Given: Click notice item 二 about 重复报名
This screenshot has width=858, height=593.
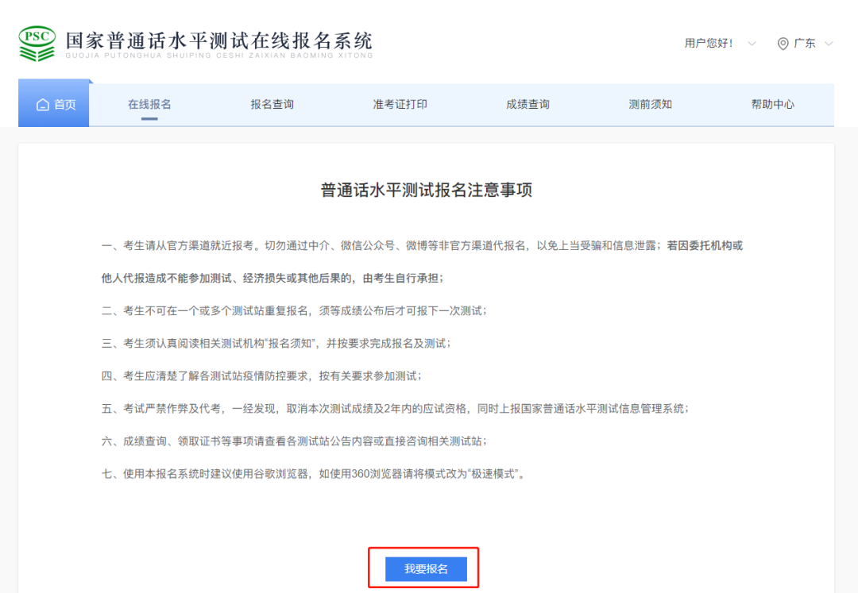Looking at the screenshot, I should (x=295, y=311).
